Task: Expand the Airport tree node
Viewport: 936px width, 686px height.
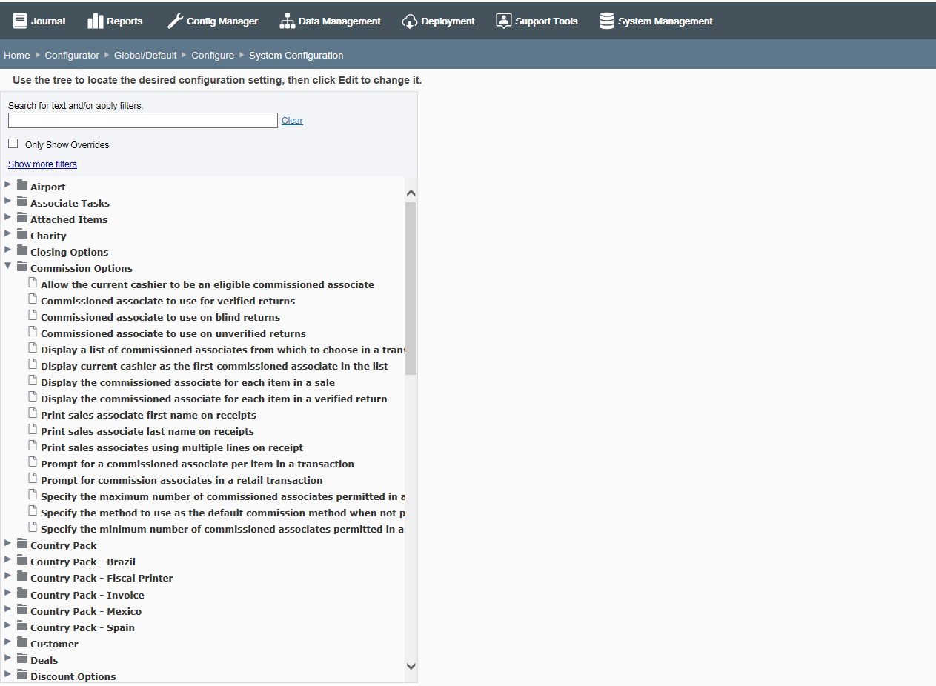Action: click(x=7, y=186)
